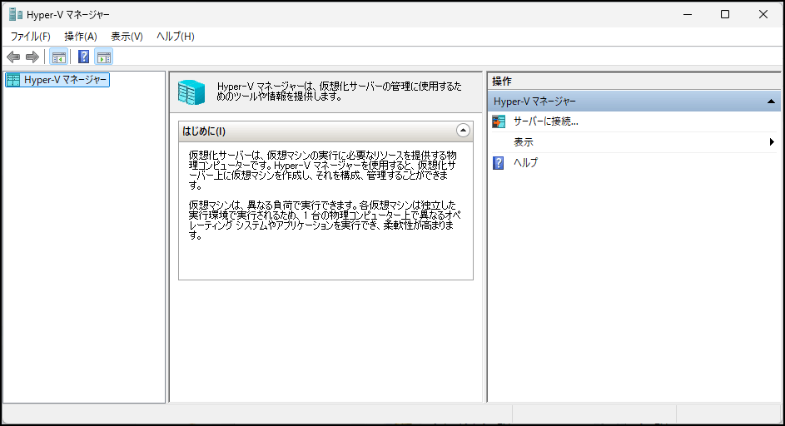
Task: Click the Hyper-V title bar app icon
Action: (16, 14)
